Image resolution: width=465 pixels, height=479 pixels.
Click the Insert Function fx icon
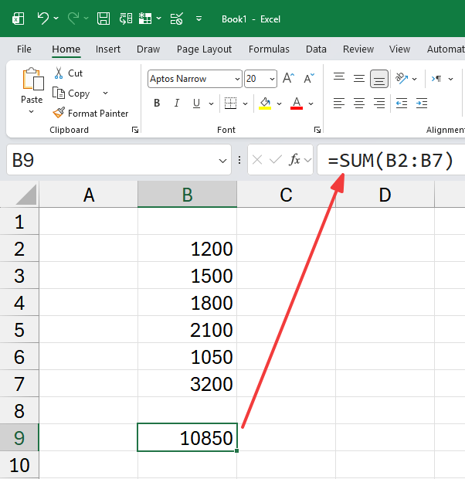click(x=295, y=159)
